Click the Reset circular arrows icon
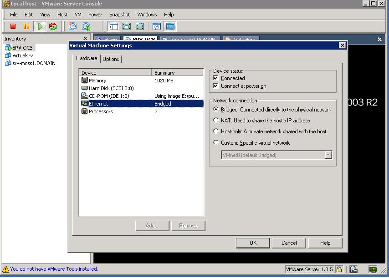Image resolution: width=389 pixels, height=278 pixels. 52,26
